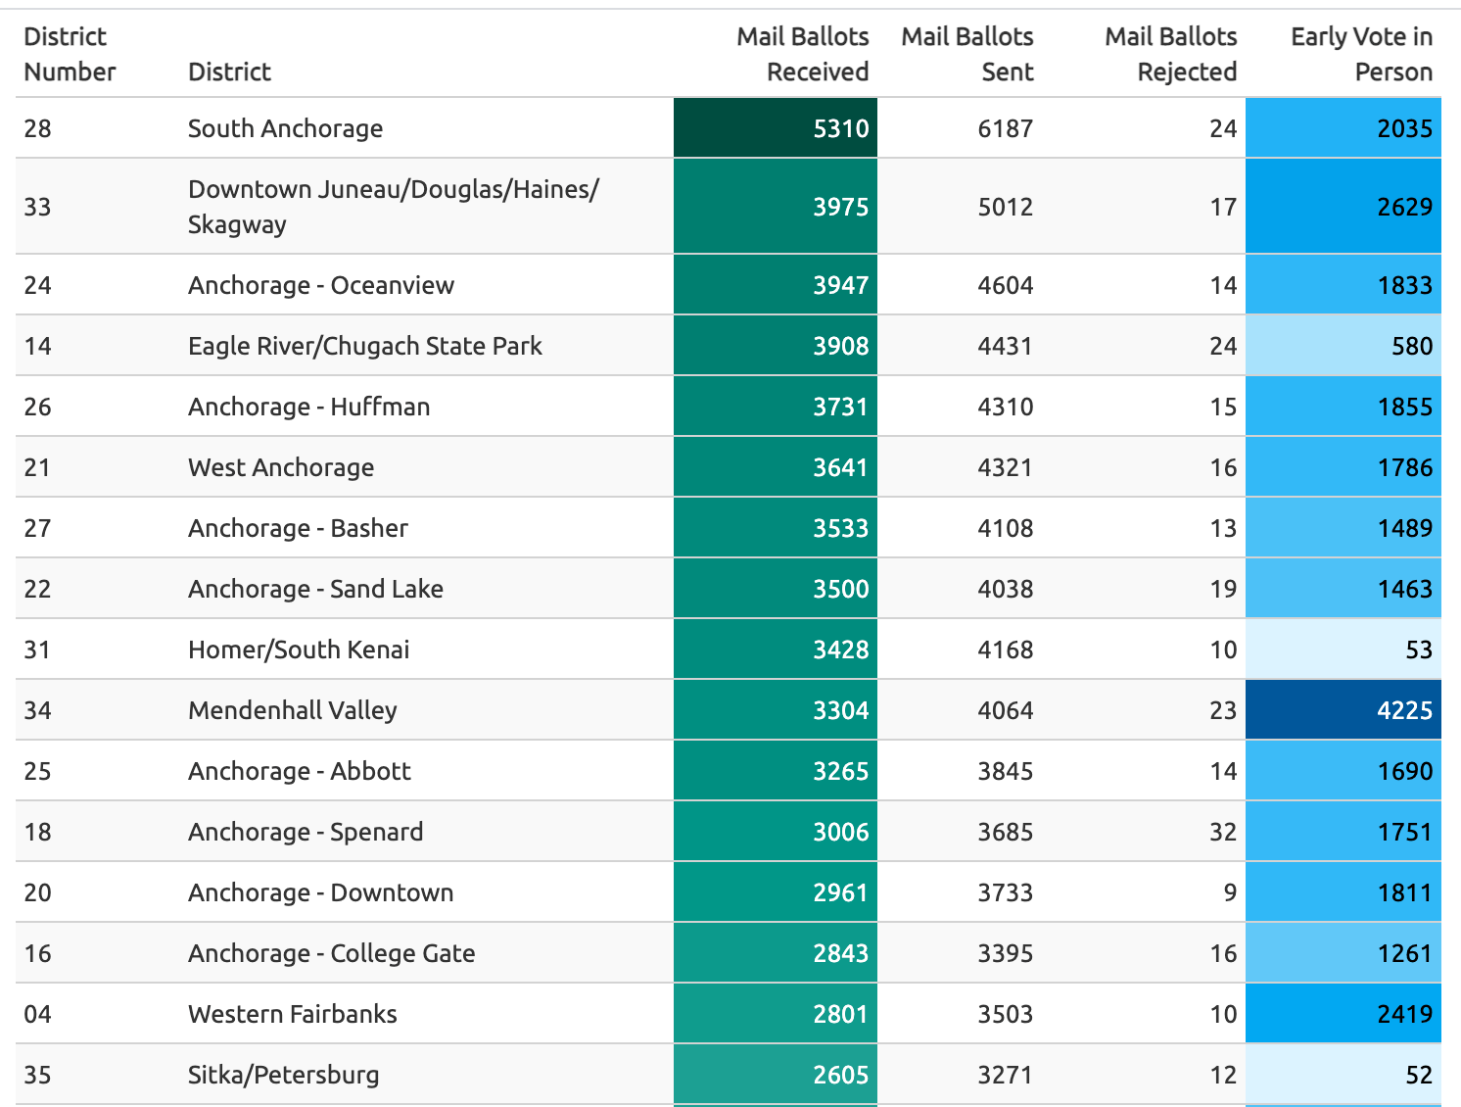The image size is (1461, 1107).
Task: Select the 5310 mail ballots received cell
Action: coord(776,128)
